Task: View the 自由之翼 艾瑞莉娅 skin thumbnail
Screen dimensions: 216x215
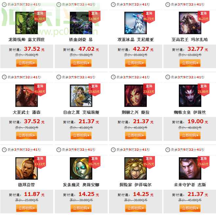Action: coord(81,96)
